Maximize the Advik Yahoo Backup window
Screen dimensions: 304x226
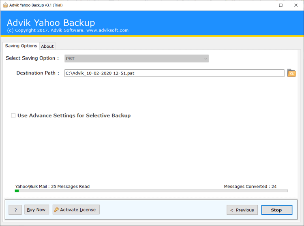(280, 5)
